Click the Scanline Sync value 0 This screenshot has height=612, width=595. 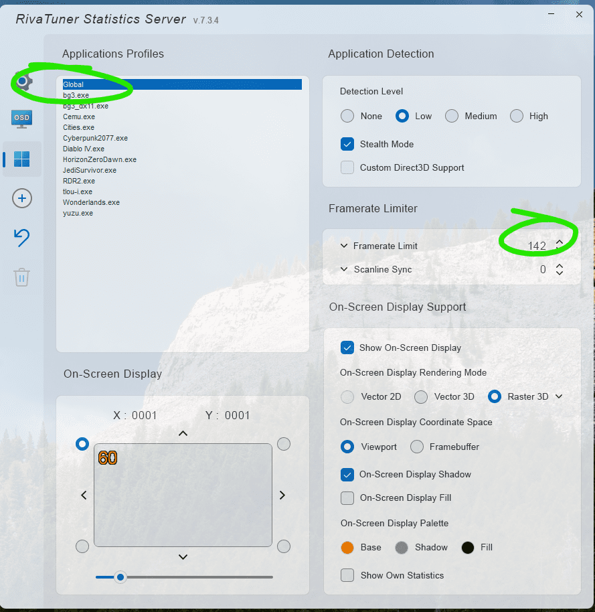(543, 269)
